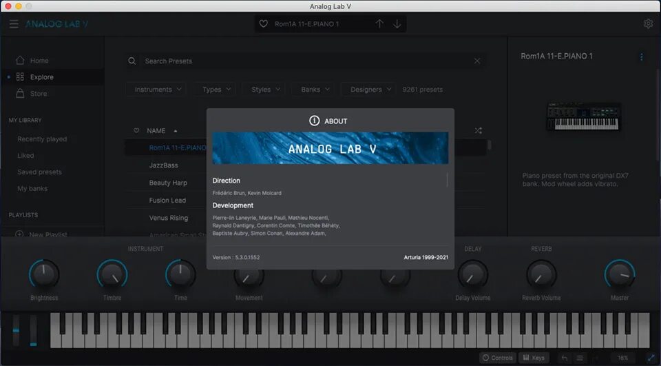Click the Arturia 1999-2021 text

point(426,257)
